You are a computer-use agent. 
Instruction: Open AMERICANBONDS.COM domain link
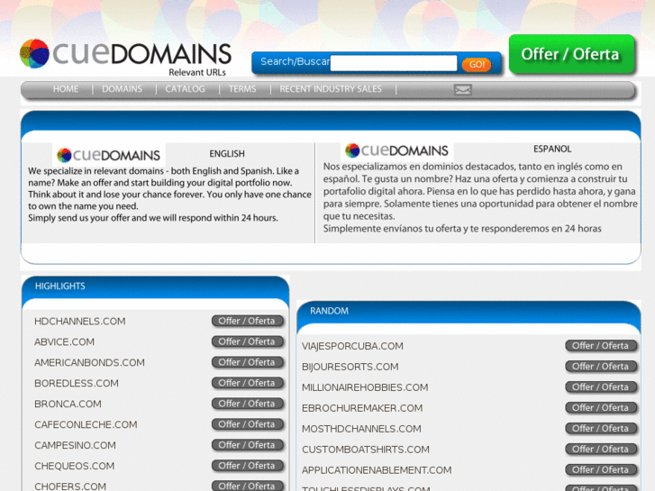[89, 363]
